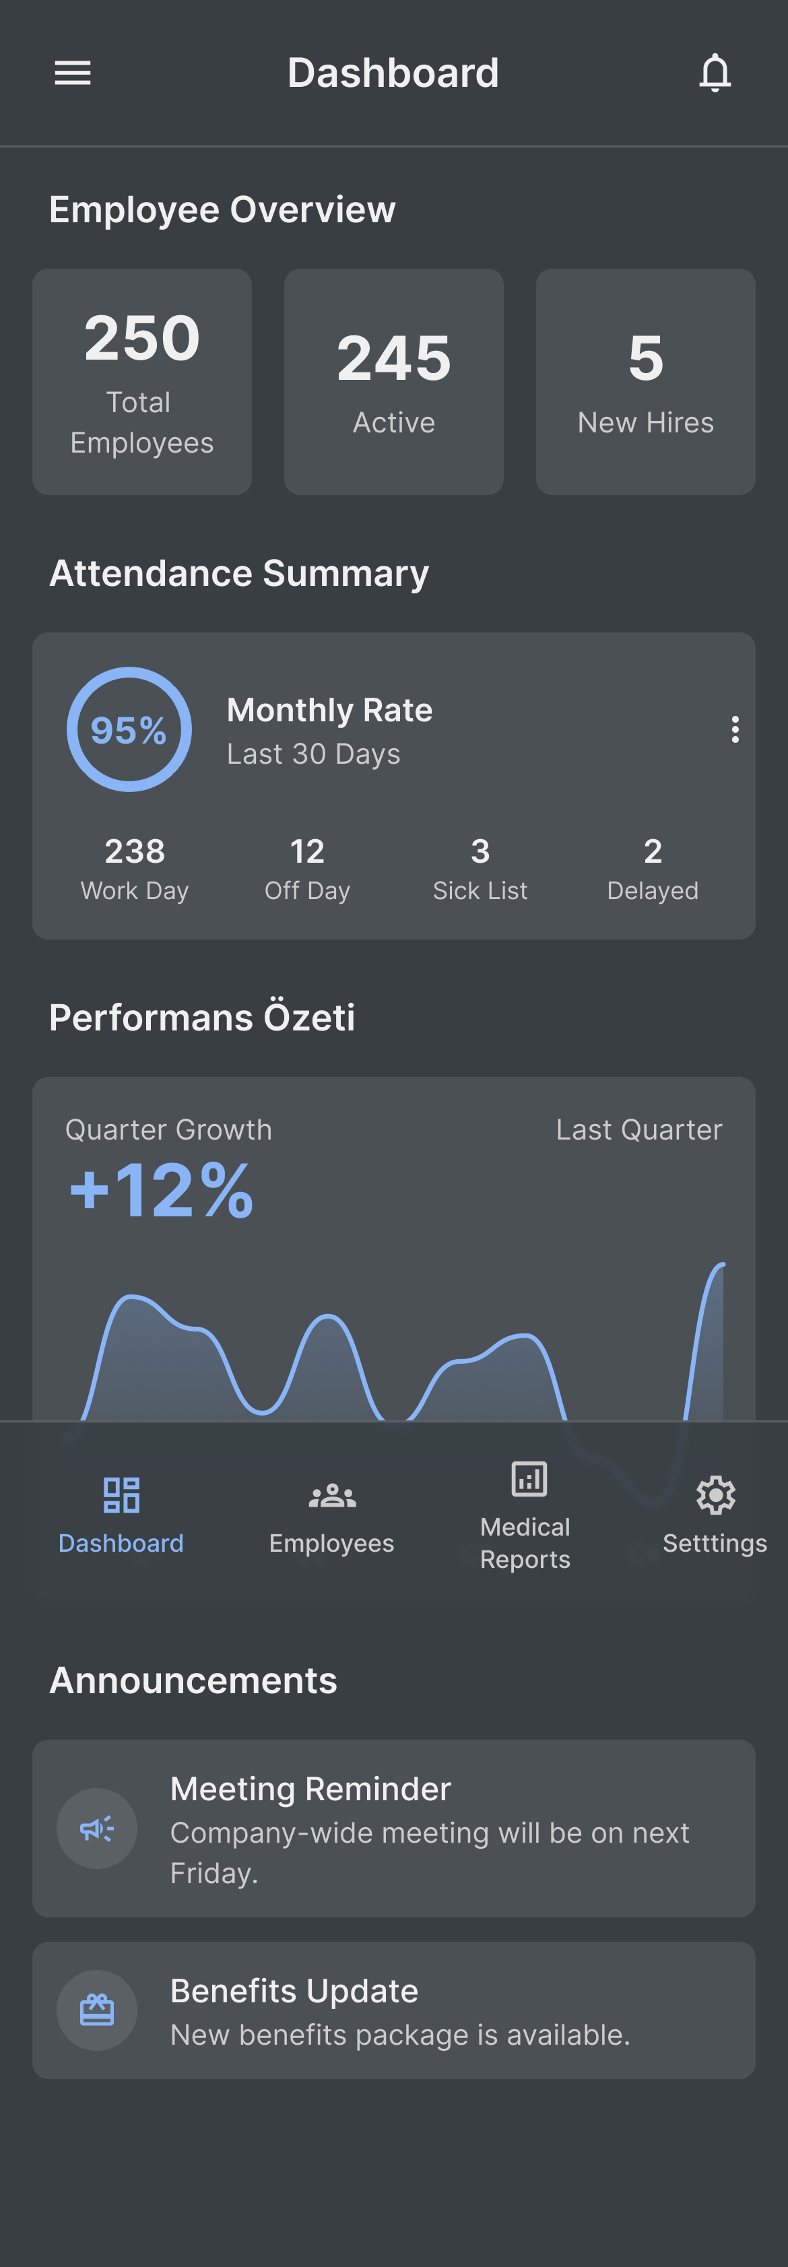Open Monthly Rate more options menu
The image size is (788, 2267).
coord(734,729)
